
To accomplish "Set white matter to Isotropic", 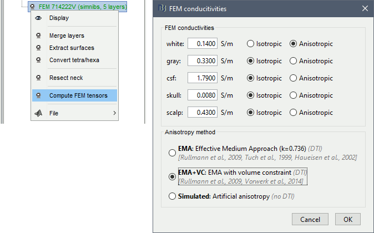I will 251,44.
